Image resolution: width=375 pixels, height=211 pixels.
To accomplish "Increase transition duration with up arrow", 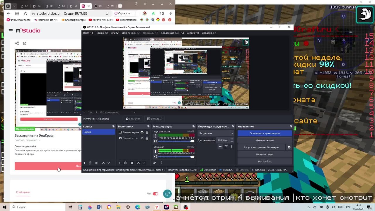I will (232, 139).
